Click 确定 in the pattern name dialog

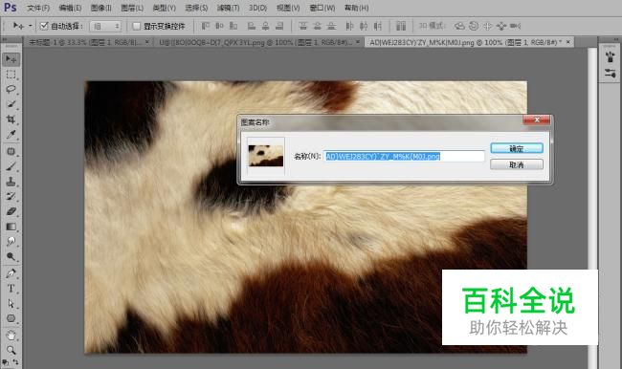[517, 148]
